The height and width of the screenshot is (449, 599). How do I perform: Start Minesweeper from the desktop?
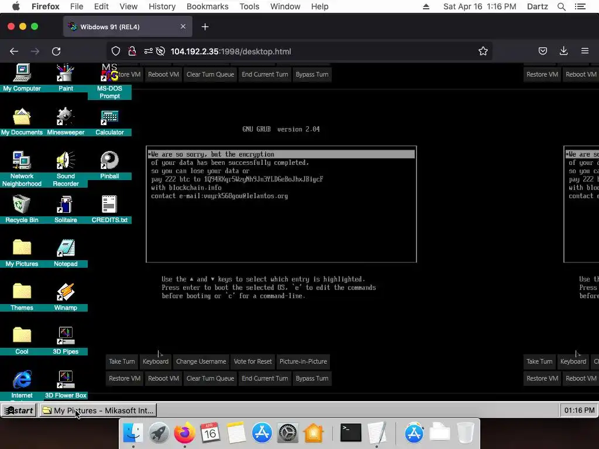pyautogui.click(x=66, y=122)
